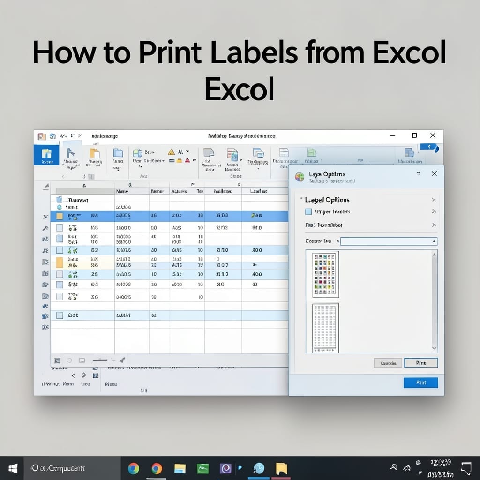Screen dimensions: 480x480
Task: Click the green sheet icon in the ribbon
Action: coord(312,152)
